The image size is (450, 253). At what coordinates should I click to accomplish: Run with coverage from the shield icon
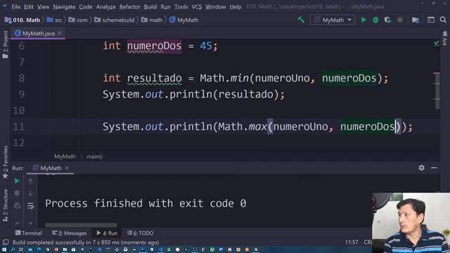coord(387,20)
